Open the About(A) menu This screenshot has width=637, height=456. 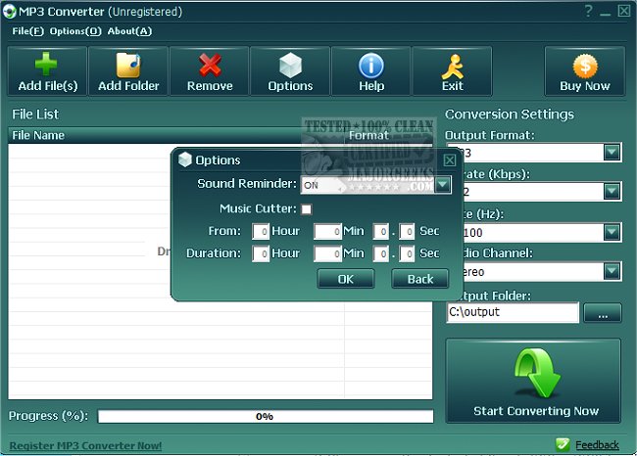(x=129, y=31)
